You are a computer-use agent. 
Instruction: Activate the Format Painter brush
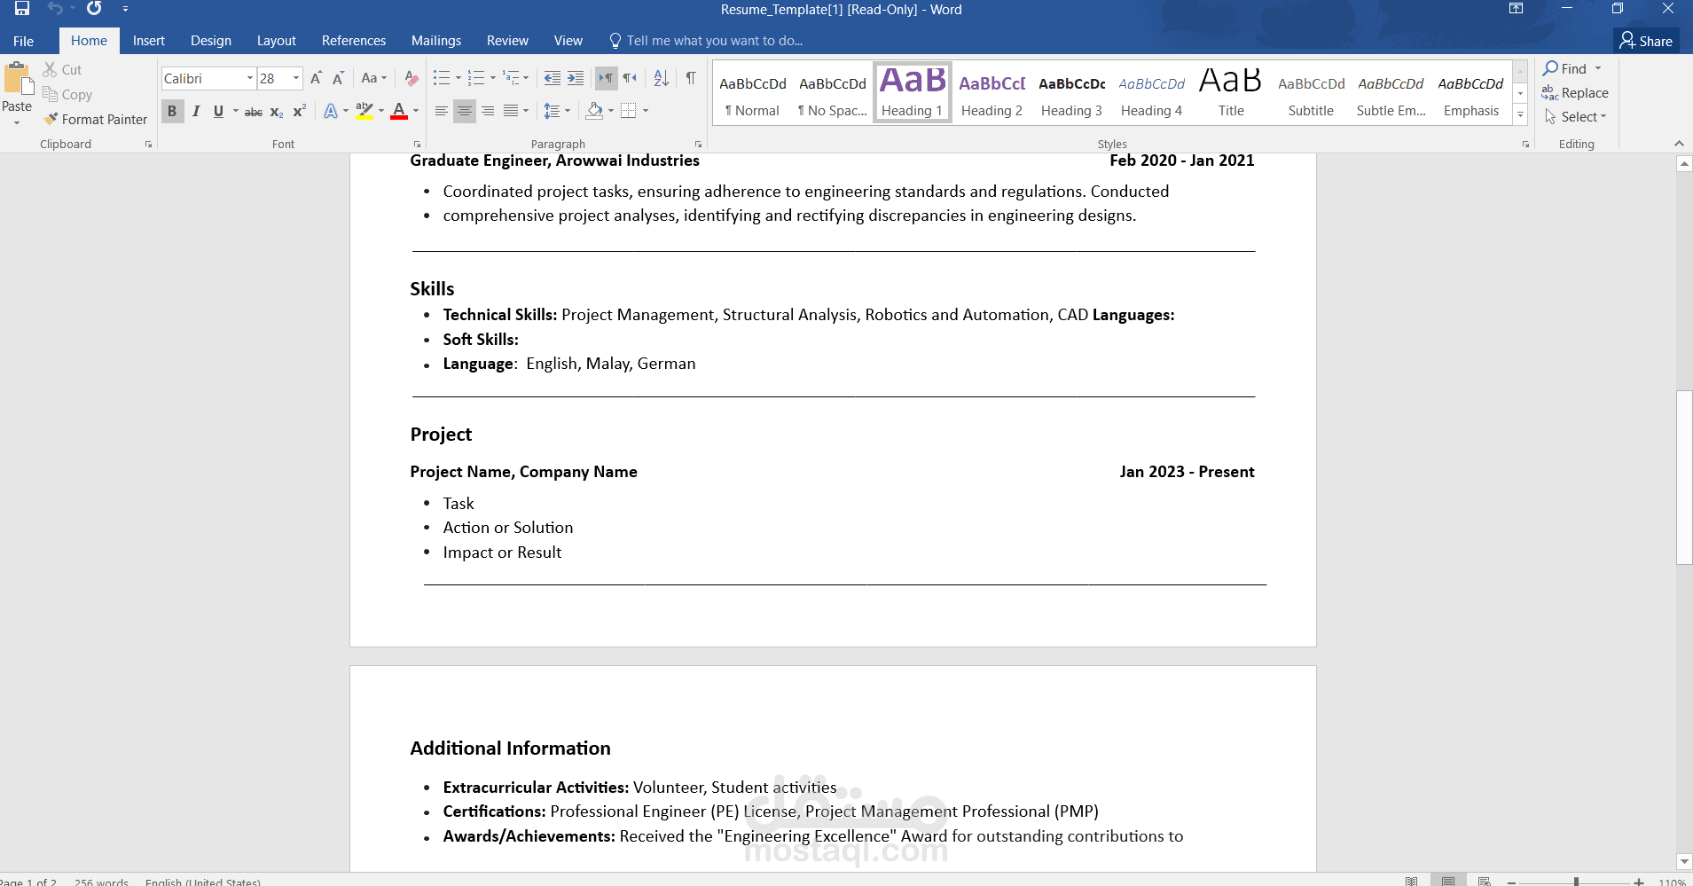coord(51,119)
